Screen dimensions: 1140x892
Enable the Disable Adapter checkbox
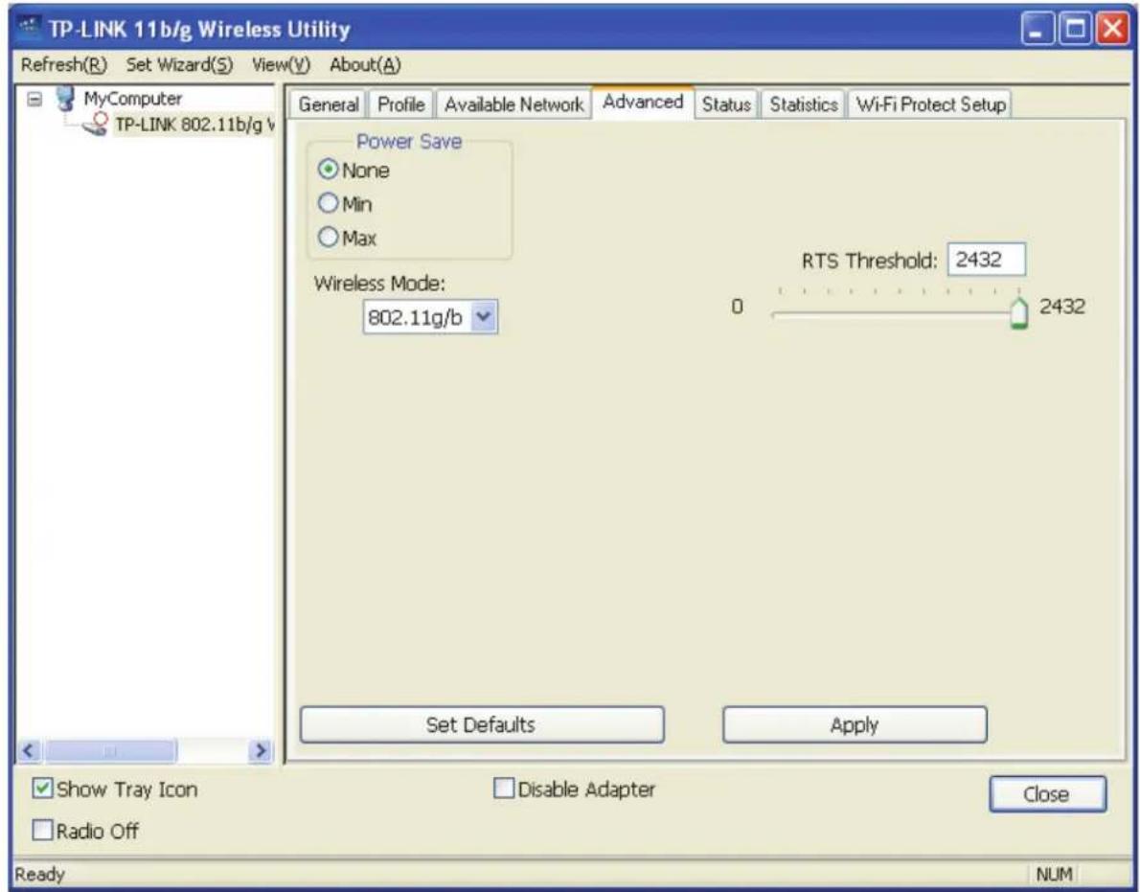pyautogui.click(x=503, y=789)
